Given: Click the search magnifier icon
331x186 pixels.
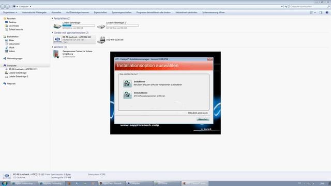Looking at the screenshot, I should [x=328, y=7].
